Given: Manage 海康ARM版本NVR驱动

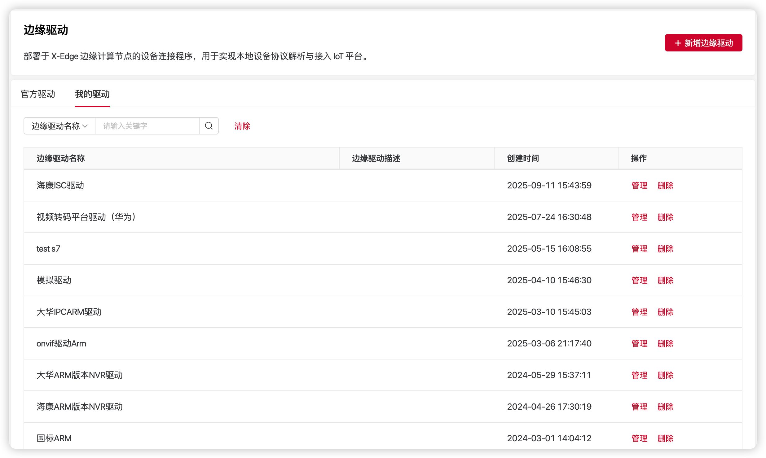Looking at the screenshot, I should 639,407.
